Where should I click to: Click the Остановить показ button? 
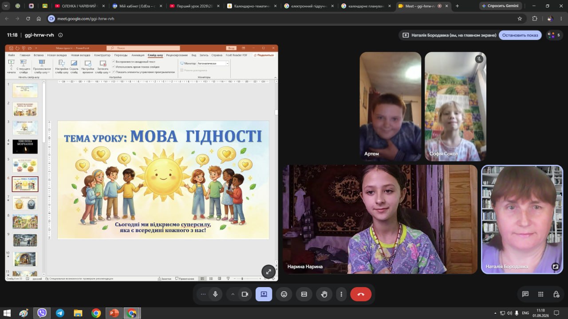click(520, 35)
